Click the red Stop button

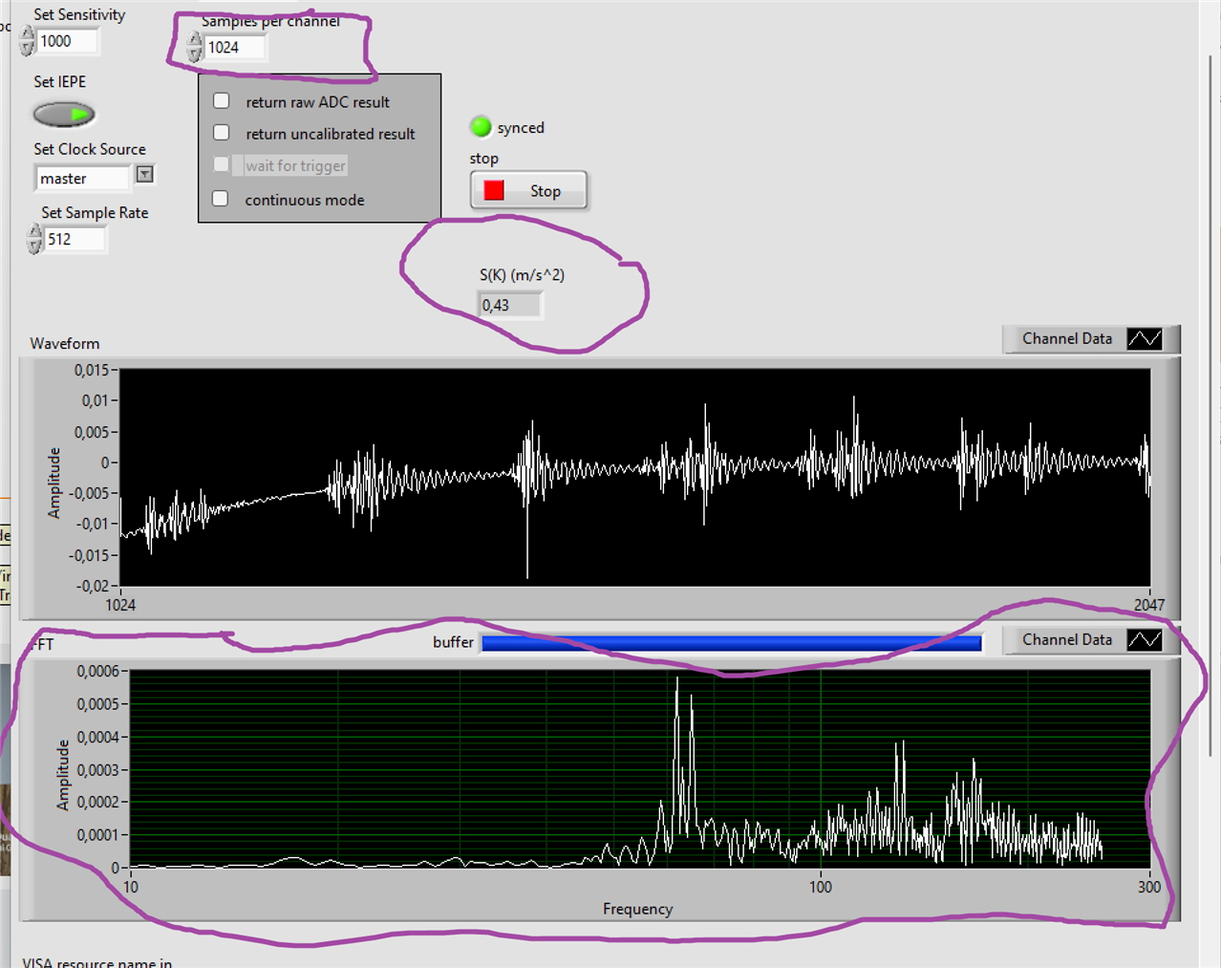(x=528, y=190)
